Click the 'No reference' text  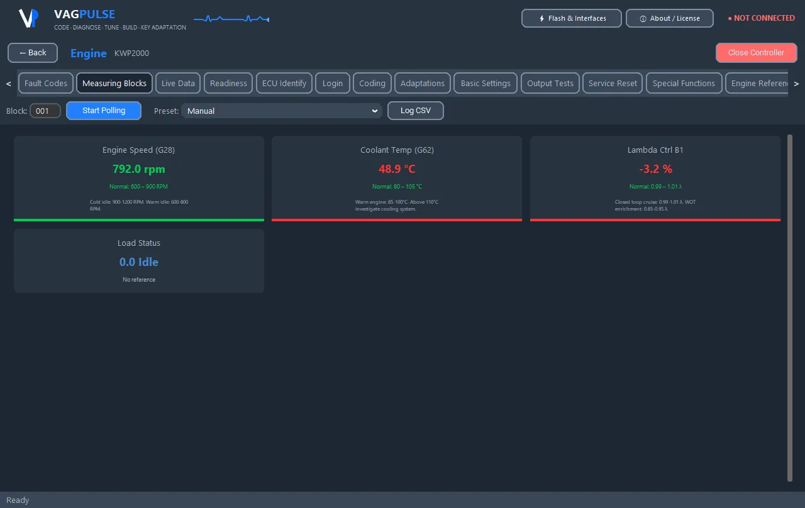(x=139, y=280)
